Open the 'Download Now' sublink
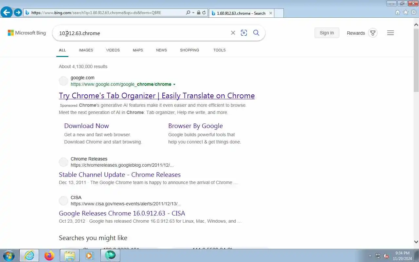 pyautogui.click(x=86, y=126)
